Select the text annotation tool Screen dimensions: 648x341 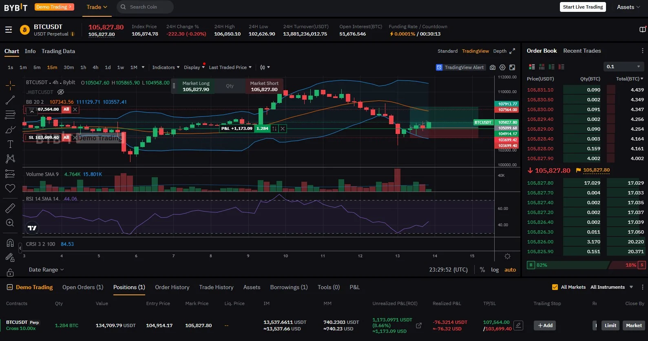tap(10, 144)
